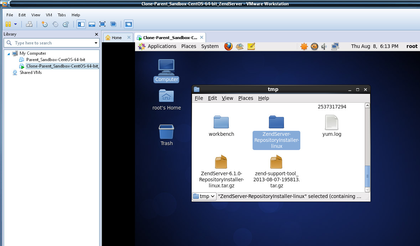Open the VMware View menu
The height and width of the screenshot is (246, 420).
[x=36, y=15]
